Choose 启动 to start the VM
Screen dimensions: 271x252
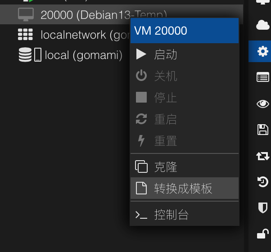[166, 55]
